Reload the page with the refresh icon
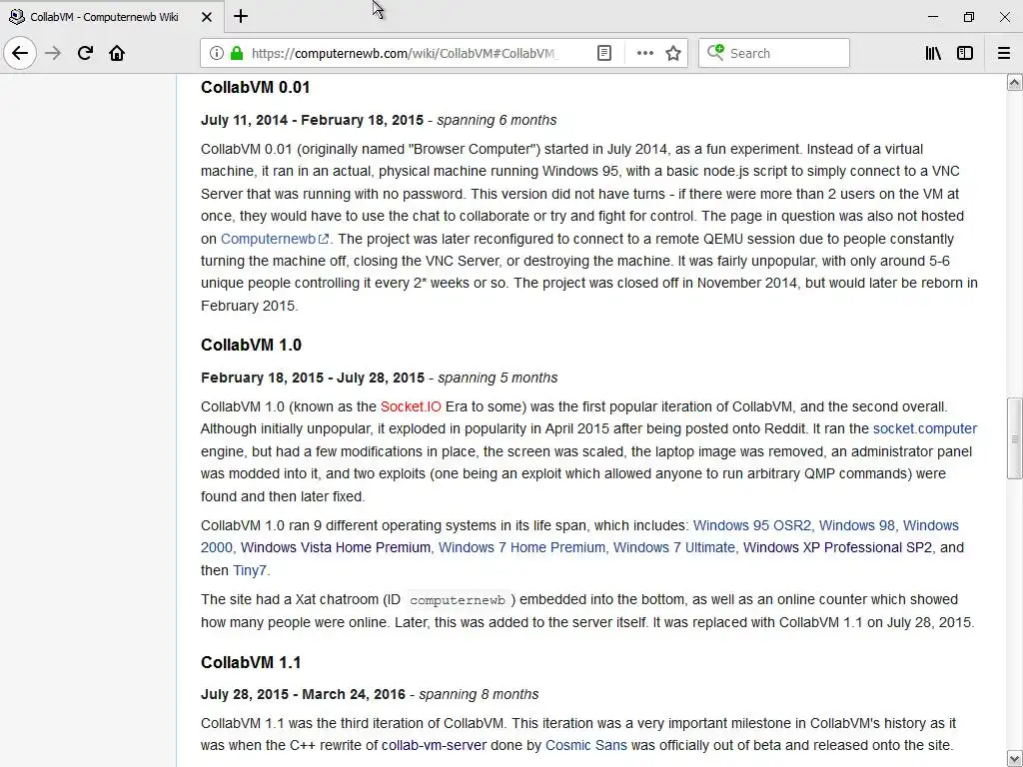This screenshot has width=1023, height=767. 85,53
